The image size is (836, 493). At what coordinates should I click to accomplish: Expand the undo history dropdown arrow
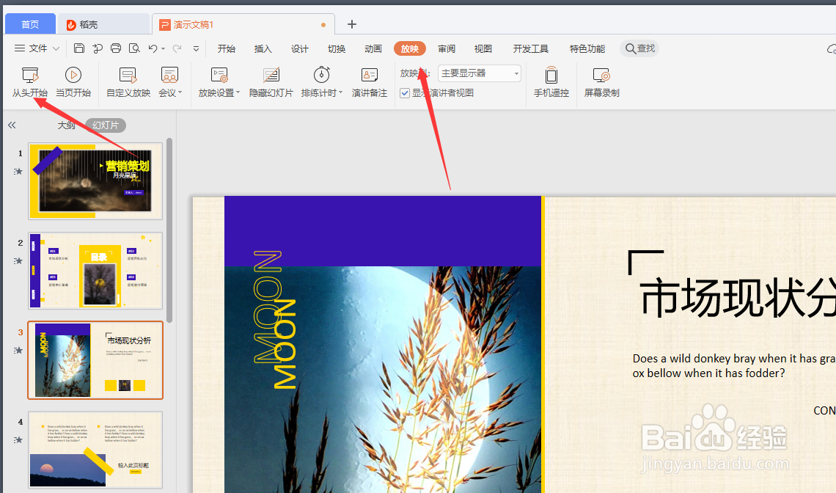pos(163,49)
